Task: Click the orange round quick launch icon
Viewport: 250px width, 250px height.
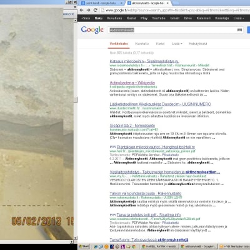Action: coord(106,247)
